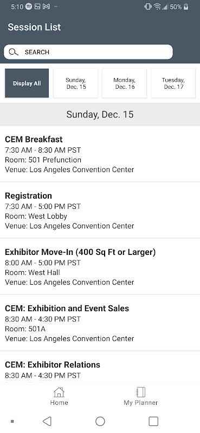Image resolution: width=200 pixels, height=433 pixels.
Task: Tap the Android home circle button
Action: click(100, 422)
